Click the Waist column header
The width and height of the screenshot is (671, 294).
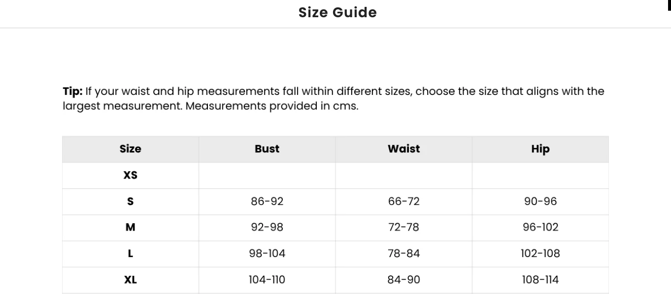click(403, 149)
